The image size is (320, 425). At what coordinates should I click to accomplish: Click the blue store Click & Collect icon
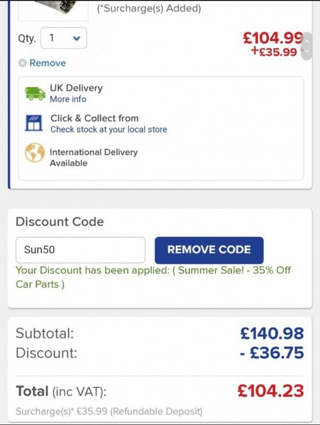tap(34, 123)
